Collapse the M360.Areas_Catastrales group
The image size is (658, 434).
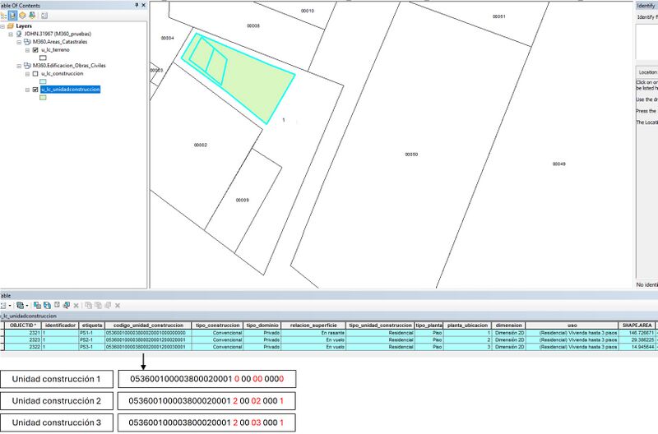click(x=19, y=42)
